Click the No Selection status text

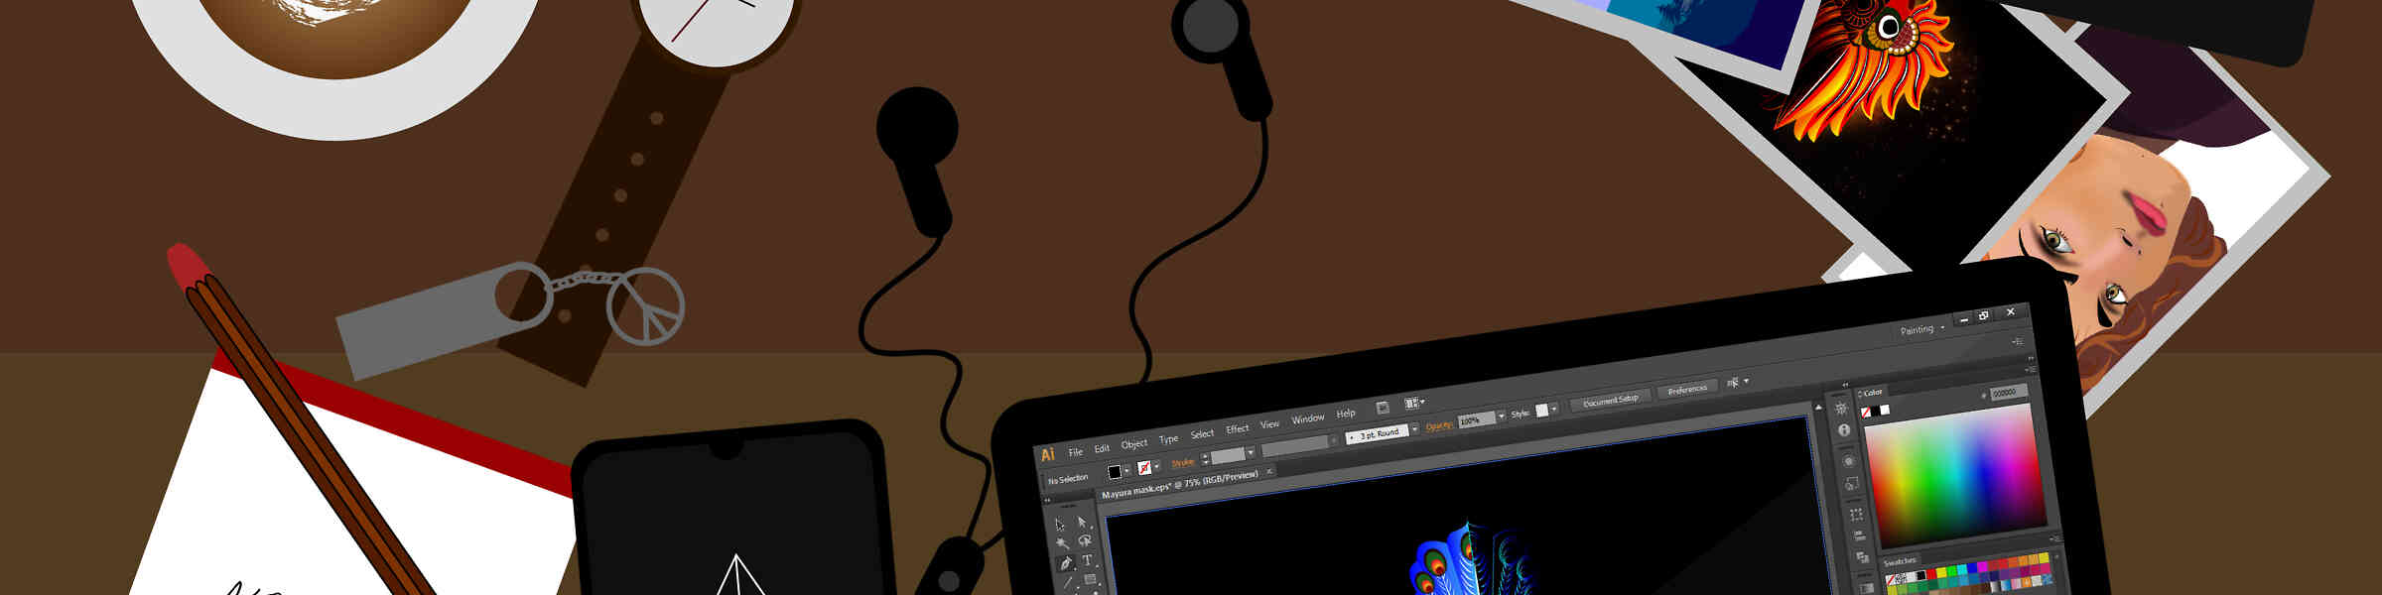pos(1068,479)
